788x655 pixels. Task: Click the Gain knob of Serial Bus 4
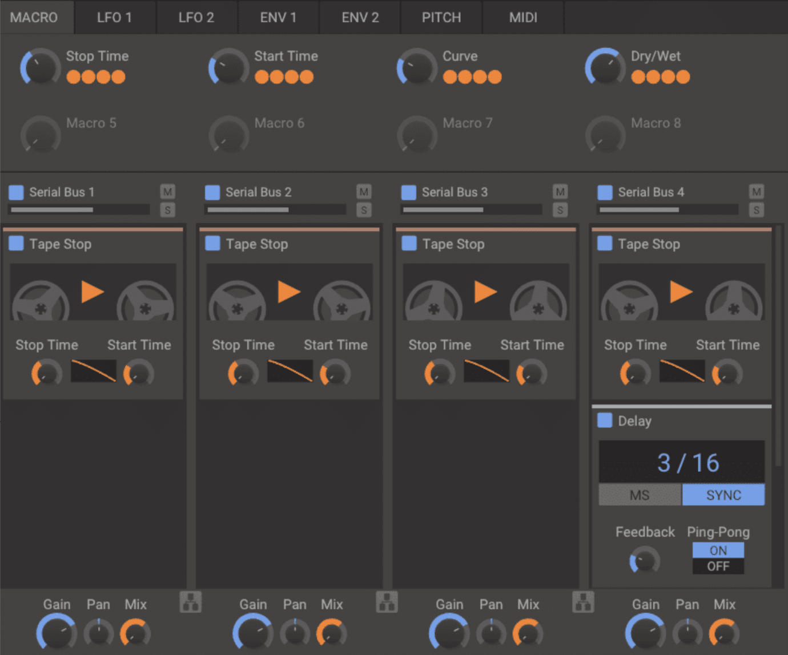coord(645,633)
